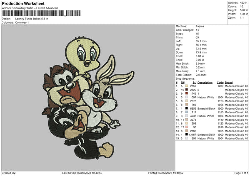Select the Natural White description in the 4236-stitch row
The height and width of the screenshot is (176, 250).
pyautogui.click(x=206, y=116)
